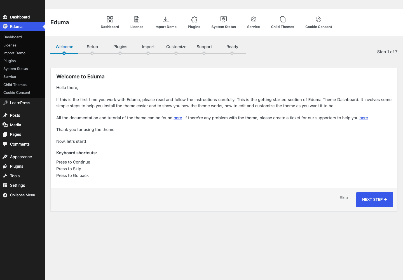
Task: Click the Skip link
Action: tap(344, 198)
